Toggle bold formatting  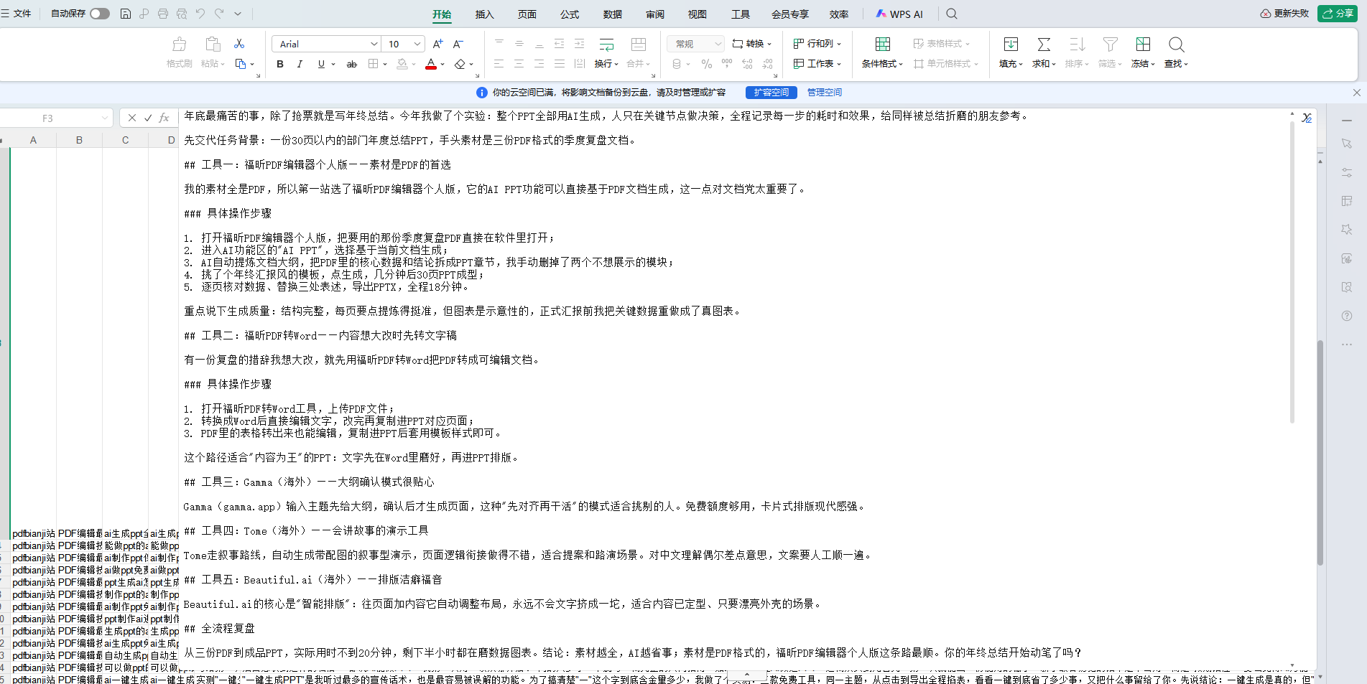pos(280,64)
